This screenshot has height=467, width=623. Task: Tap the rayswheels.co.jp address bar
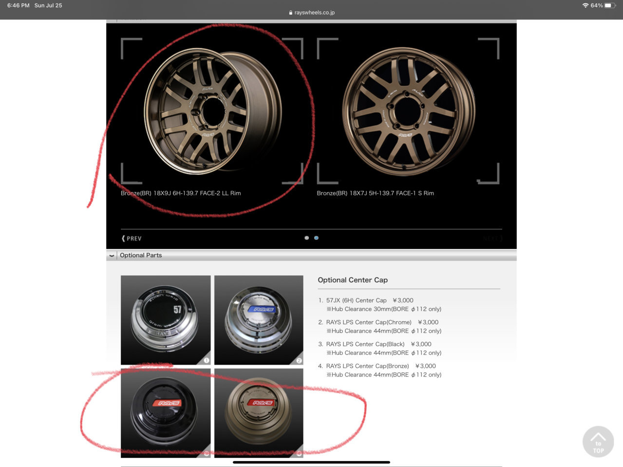[312, 13]
